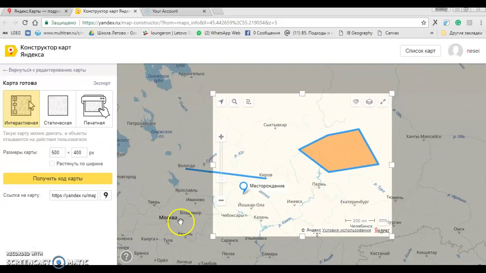Screen dimensions: 486x273
Task: Go back with the browser back arrow
Action: click(x=5, y=23)
